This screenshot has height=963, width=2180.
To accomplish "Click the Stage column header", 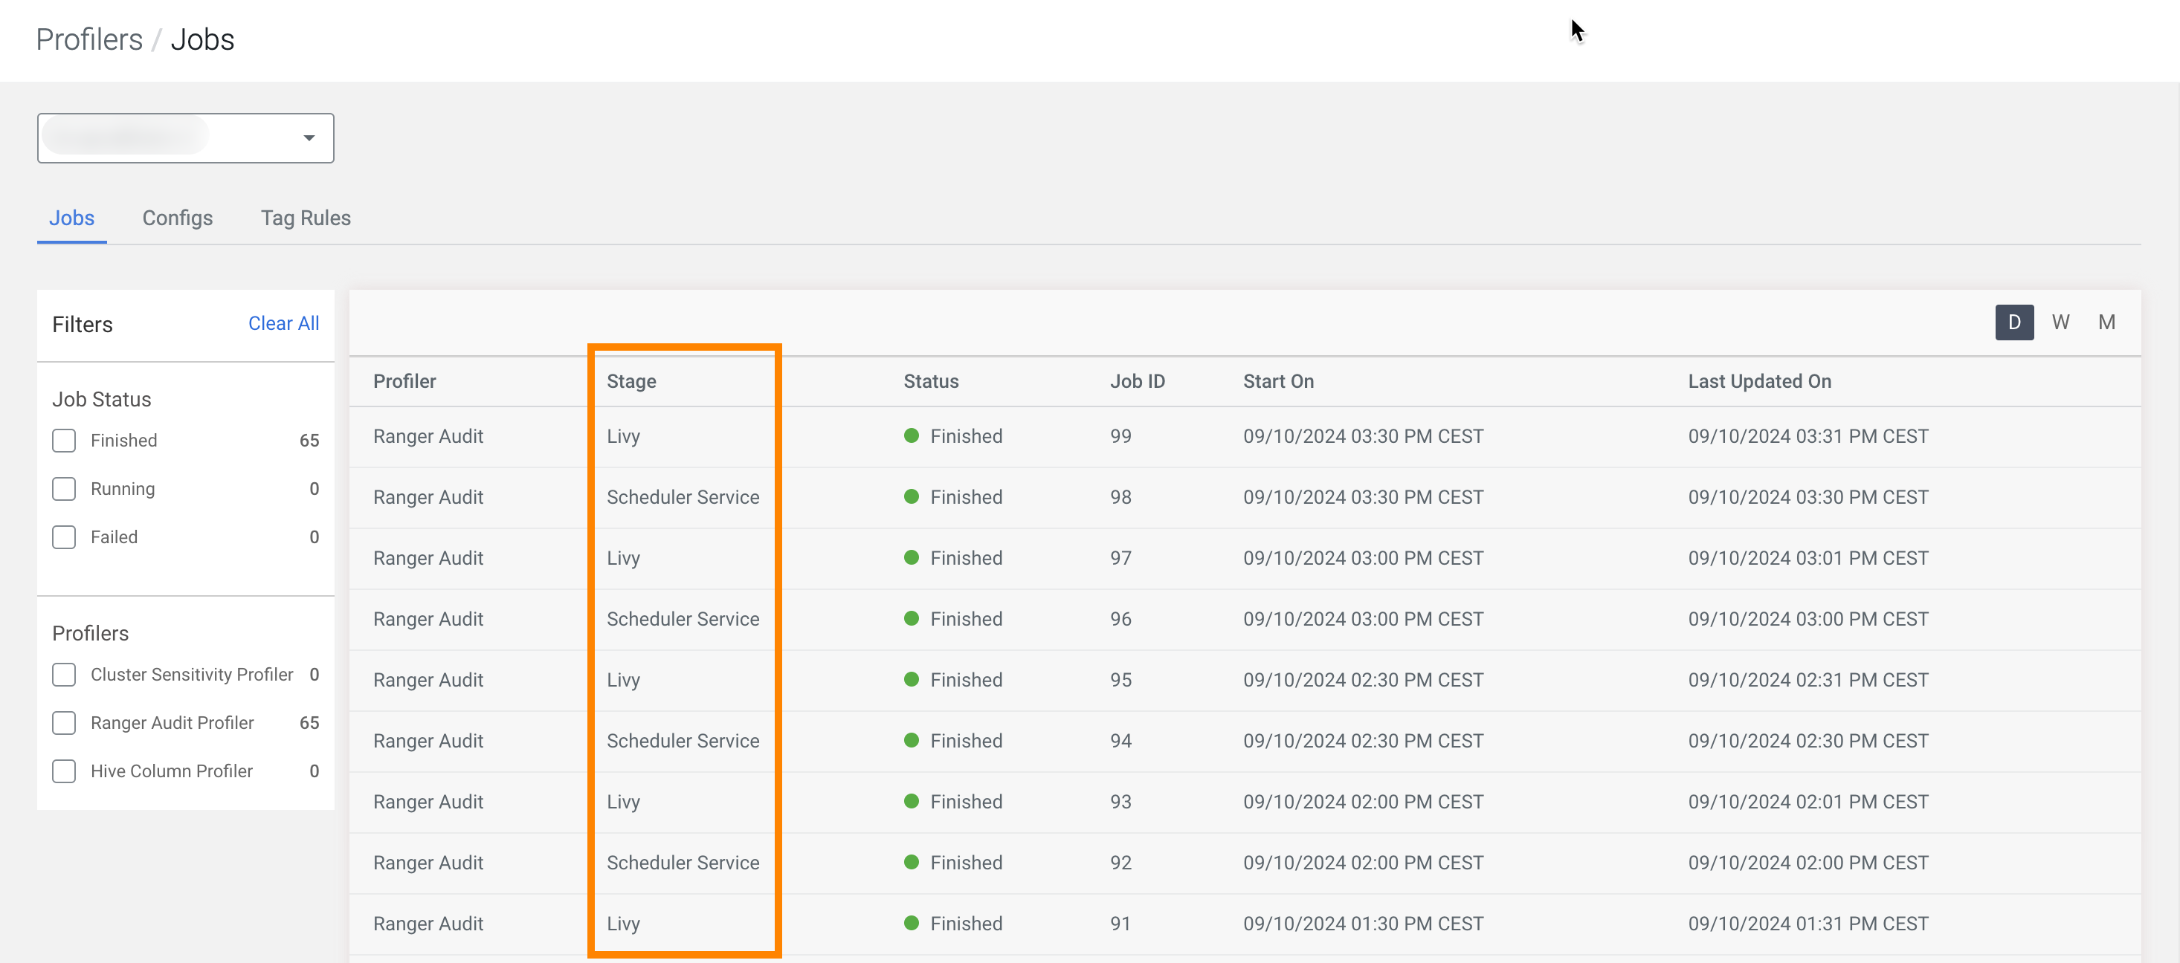I will pos(631,381).
